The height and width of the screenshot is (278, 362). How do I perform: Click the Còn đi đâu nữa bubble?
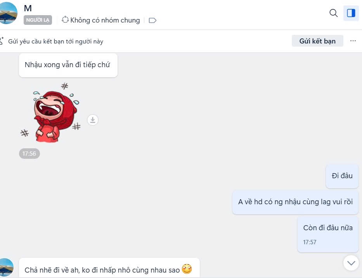pyautogui.click(x=328, y=235)
